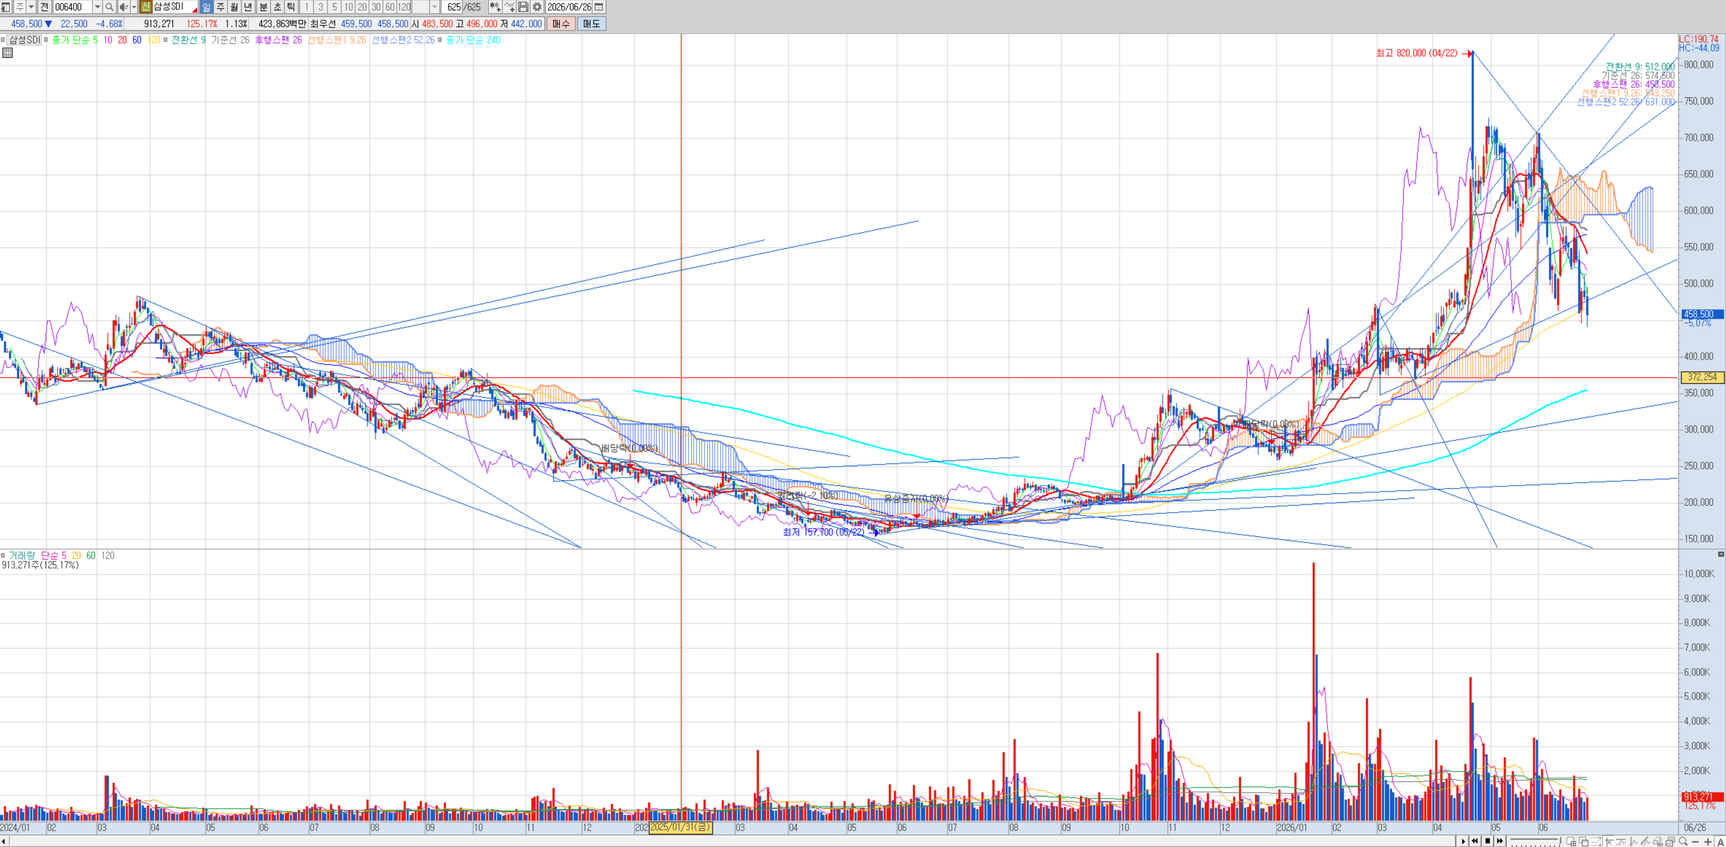Click the 매수 buy button
This screenshot has width=1726, height=847.
(561, 23)
